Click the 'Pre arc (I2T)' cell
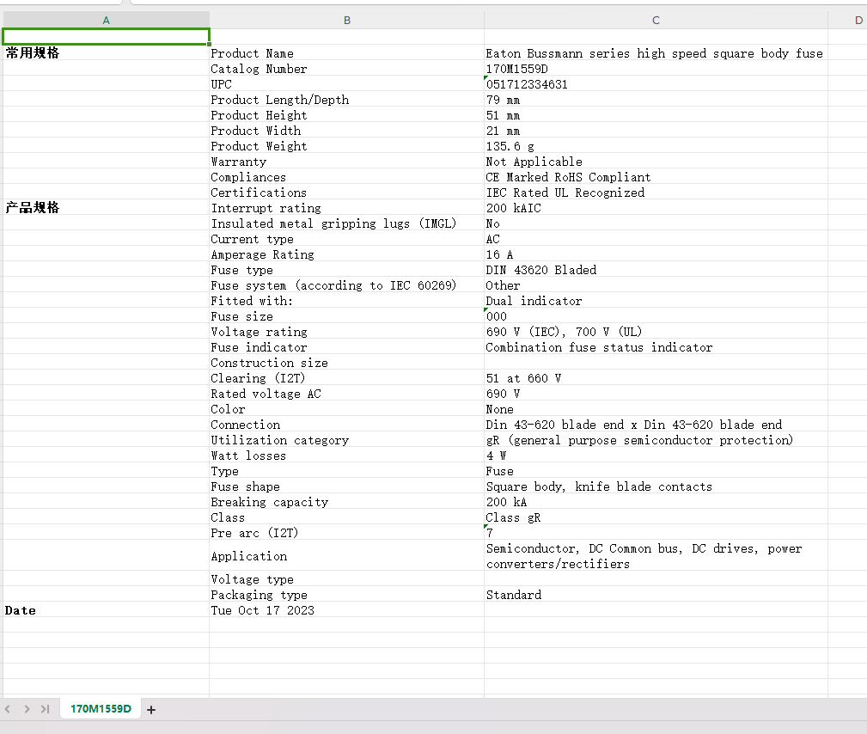The image size is (867, 734). click(346, 533)
